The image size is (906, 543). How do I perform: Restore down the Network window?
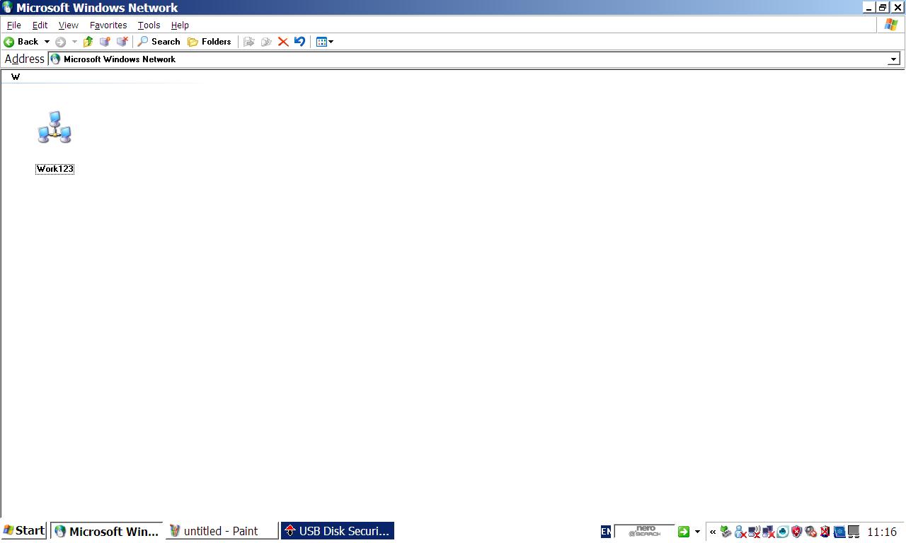coord(883,8)
